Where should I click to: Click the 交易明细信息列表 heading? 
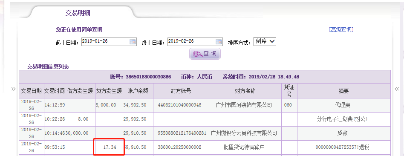[x=48, y=67]
